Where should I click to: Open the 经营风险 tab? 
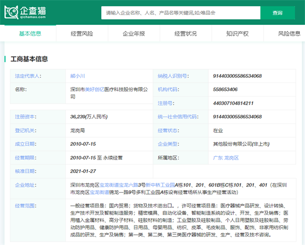82,34
